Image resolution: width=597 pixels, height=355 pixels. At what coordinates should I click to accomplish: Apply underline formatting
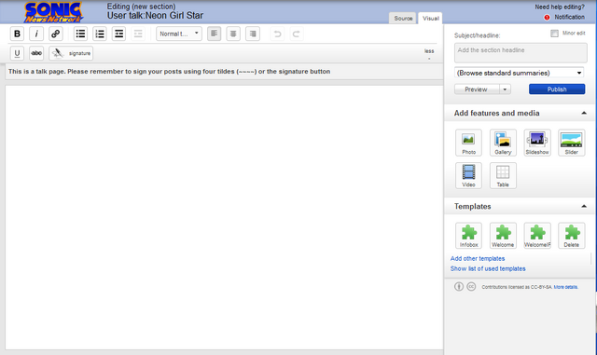click(17, 53)
